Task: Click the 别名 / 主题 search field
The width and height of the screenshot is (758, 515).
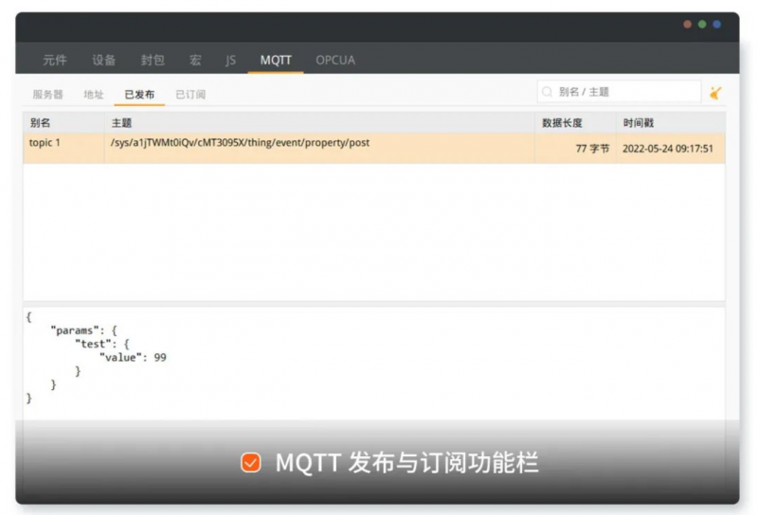Action: (619, 92)
